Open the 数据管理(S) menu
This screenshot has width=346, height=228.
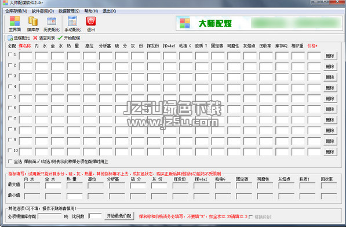point(69,11)
